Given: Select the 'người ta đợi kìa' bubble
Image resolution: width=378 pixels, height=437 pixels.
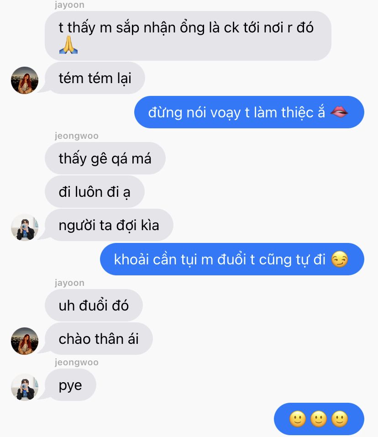Looking at the screenshot, I should 109,225.
